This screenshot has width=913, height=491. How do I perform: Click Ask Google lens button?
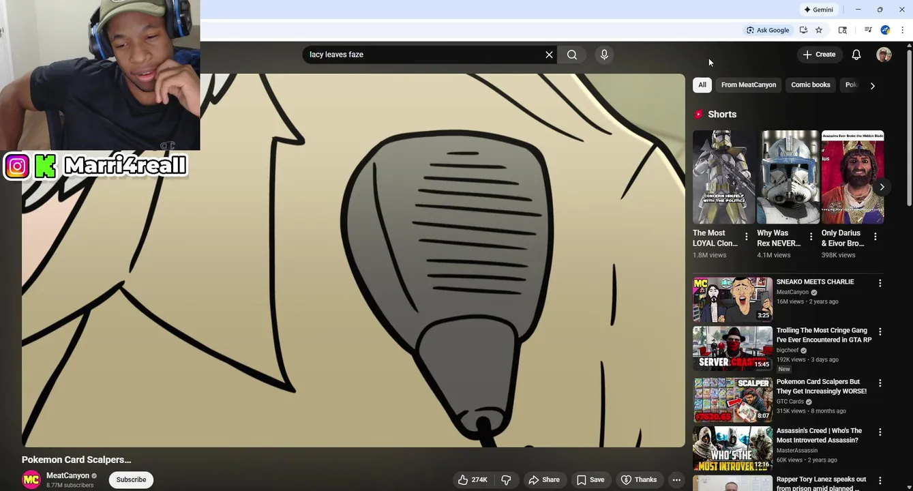tap(768, 30)
